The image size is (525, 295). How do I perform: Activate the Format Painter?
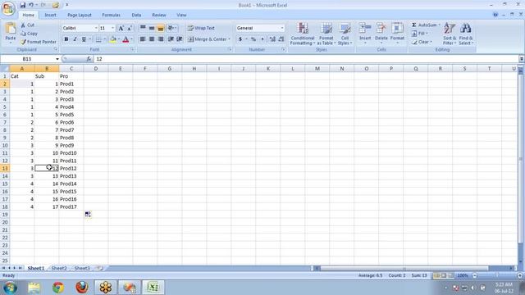[39, 42]
